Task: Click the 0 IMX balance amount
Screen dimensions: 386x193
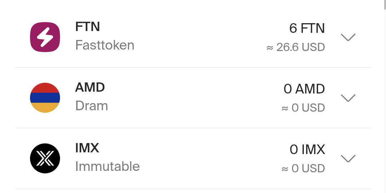Action: (x=307, y=149)
